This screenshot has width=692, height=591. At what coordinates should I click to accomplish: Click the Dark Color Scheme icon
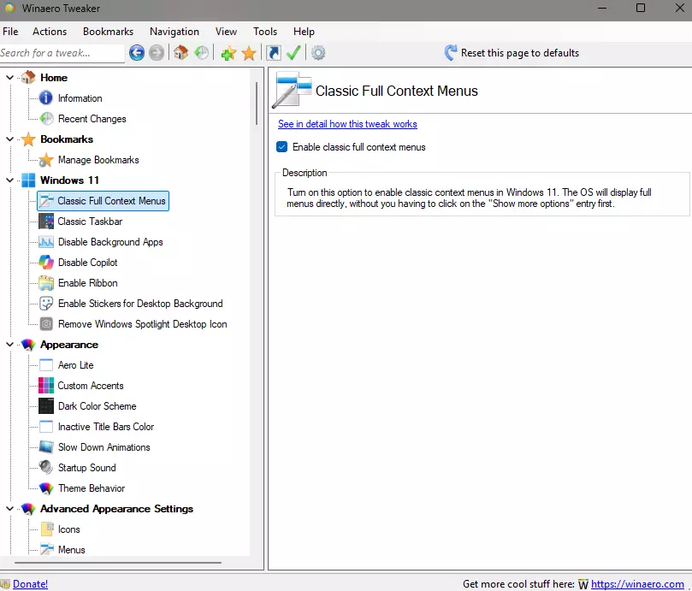tap(46, 406)
